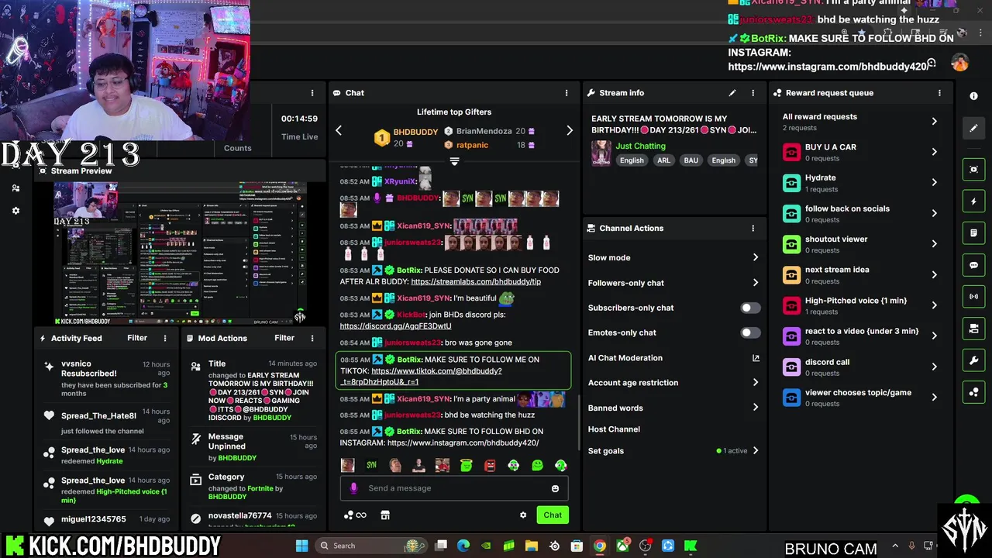The image size is (992, 558).
Task: Click the Stream Preview thumbnail
Action: pyautogui.click(x=180, y=251)
